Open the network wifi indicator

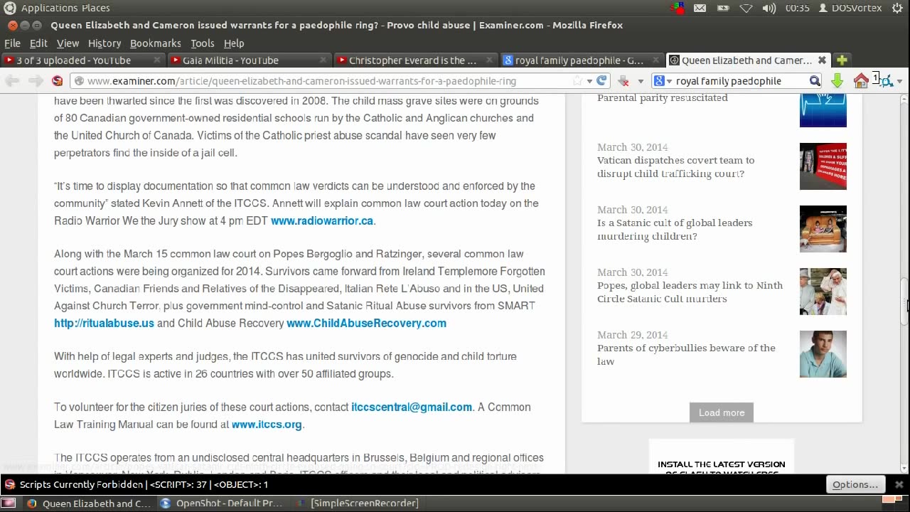click(x=746, y=9)
